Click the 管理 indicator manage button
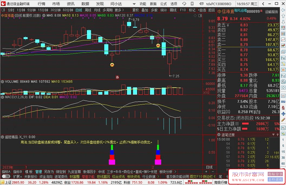This screenshot has height=185, width=286. (39, 172)
